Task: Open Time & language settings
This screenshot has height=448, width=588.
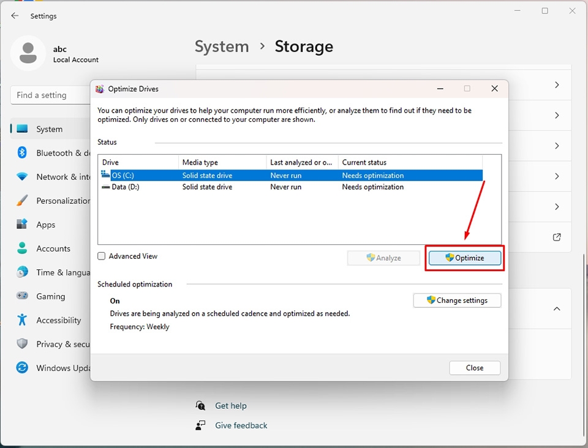Action: (x=50, y=272)
